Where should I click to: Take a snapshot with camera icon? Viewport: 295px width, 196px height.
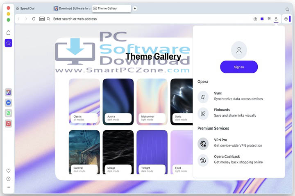point(255,19)
